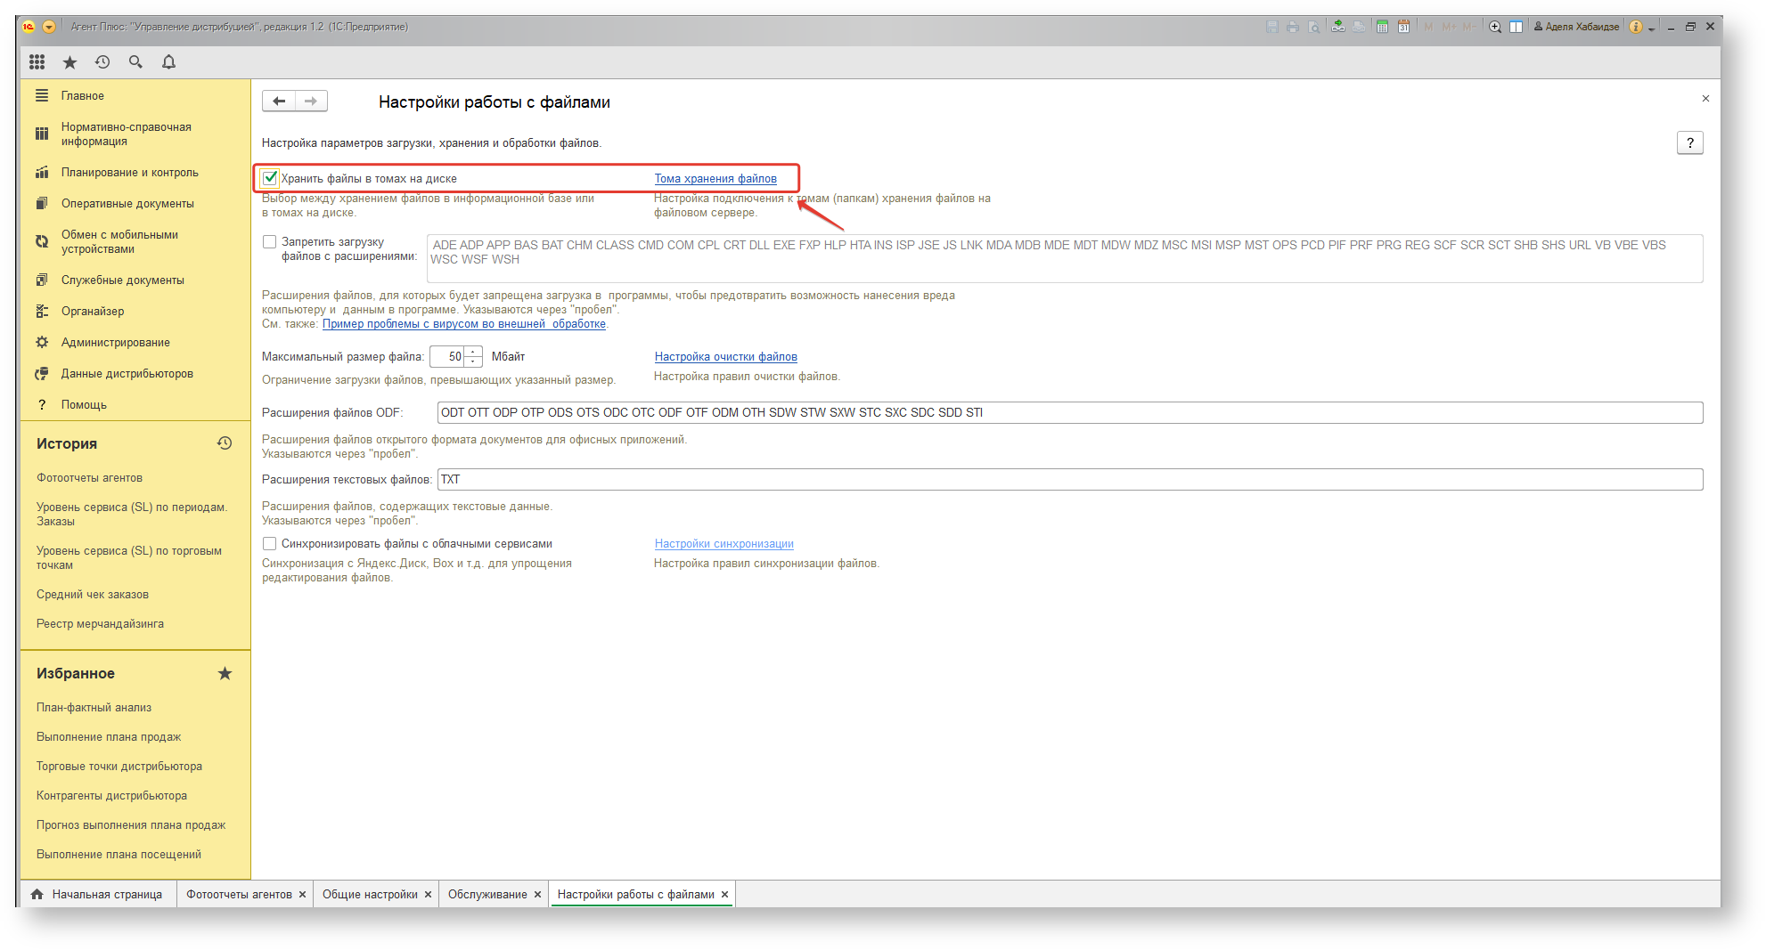Image resolution: width=1766 pixels, height=950 pixels.
Task: Close the 'Фотоотчеты агентов' tab
Action: (x=303, y=895)
